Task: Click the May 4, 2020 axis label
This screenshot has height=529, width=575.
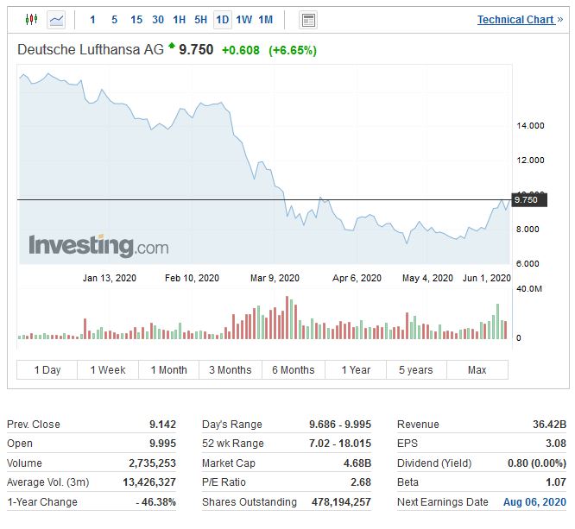Action: coord(427,278)
